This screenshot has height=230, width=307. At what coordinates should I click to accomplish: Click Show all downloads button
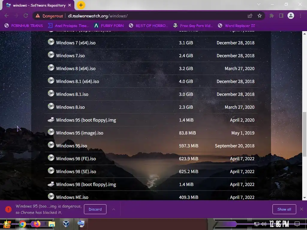[284, 209]
